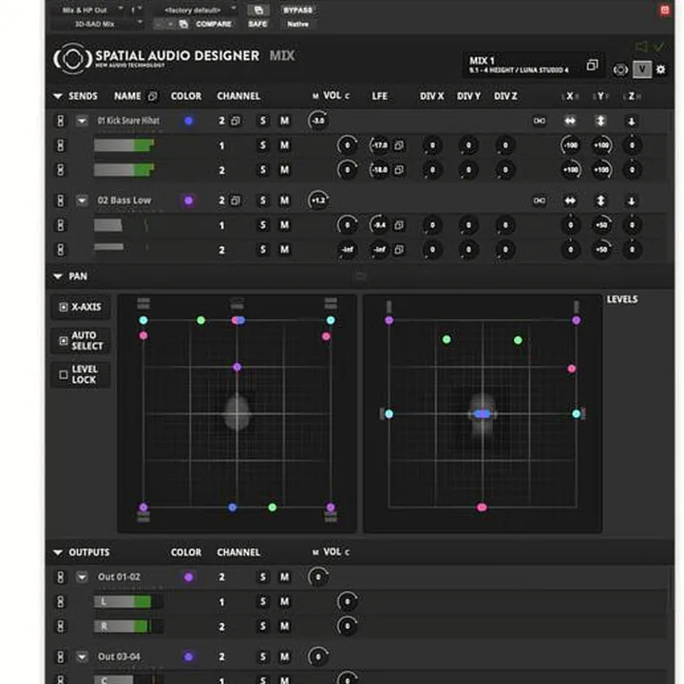Click LFE copy icon next to -17.0 knob

(399, 145)
